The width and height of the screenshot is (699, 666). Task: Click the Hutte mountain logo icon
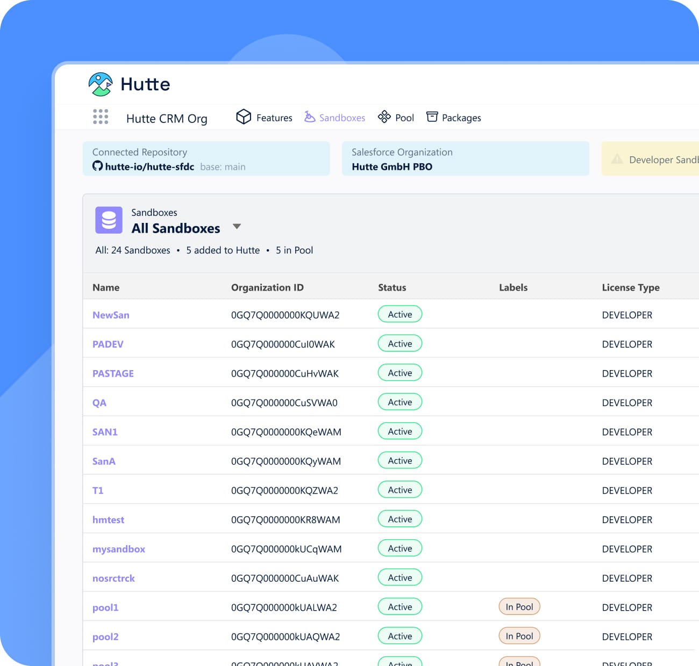(x=101, y=84)
